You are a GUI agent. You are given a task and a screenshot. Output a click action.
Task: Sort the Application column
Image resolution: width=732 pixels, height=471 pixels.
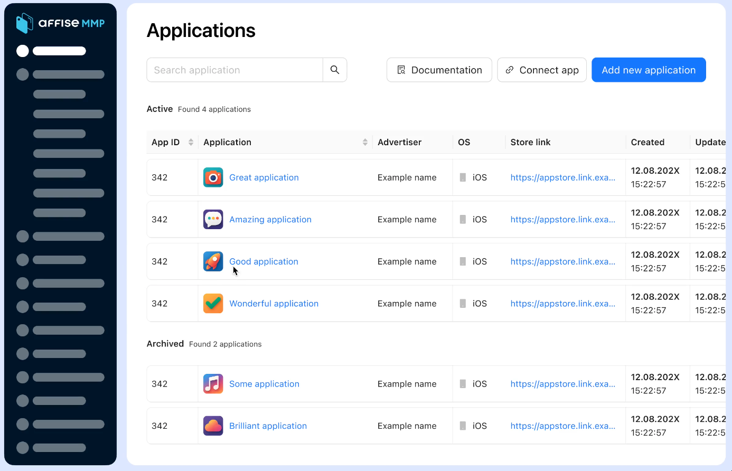[364, 142]
